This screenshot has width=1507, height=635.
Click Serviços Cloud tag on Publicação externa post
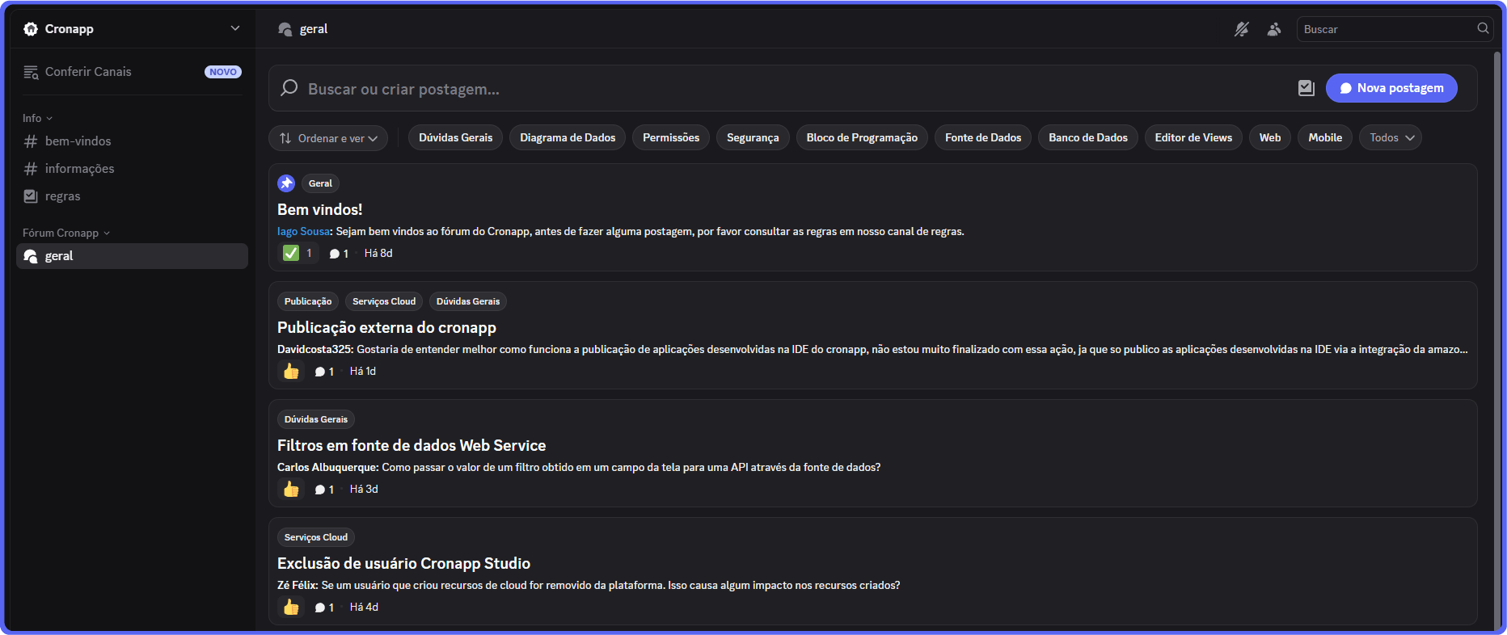(x=384, y=301)
